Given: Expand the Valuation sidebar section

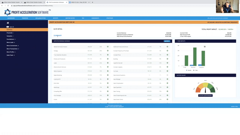Looking at the screenshot, I should [x=10, y=36].
